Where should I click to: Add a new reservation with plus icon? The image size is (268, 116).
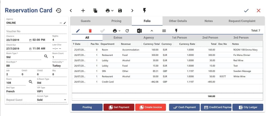click(83, 11)
